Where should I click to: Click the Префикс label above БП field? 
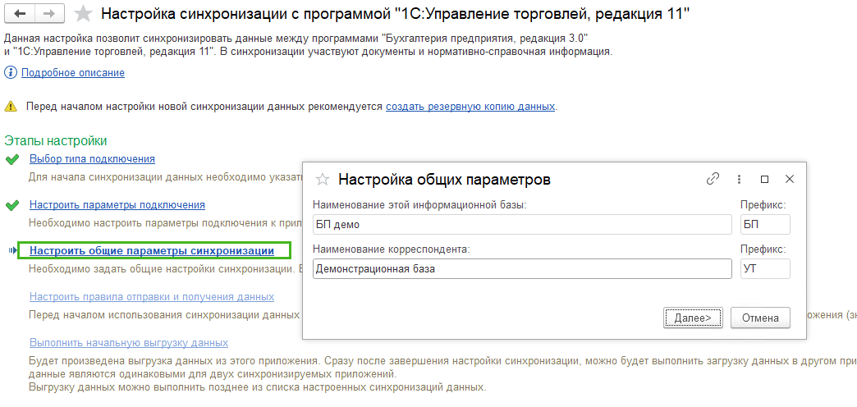click(x=763, y=205)
